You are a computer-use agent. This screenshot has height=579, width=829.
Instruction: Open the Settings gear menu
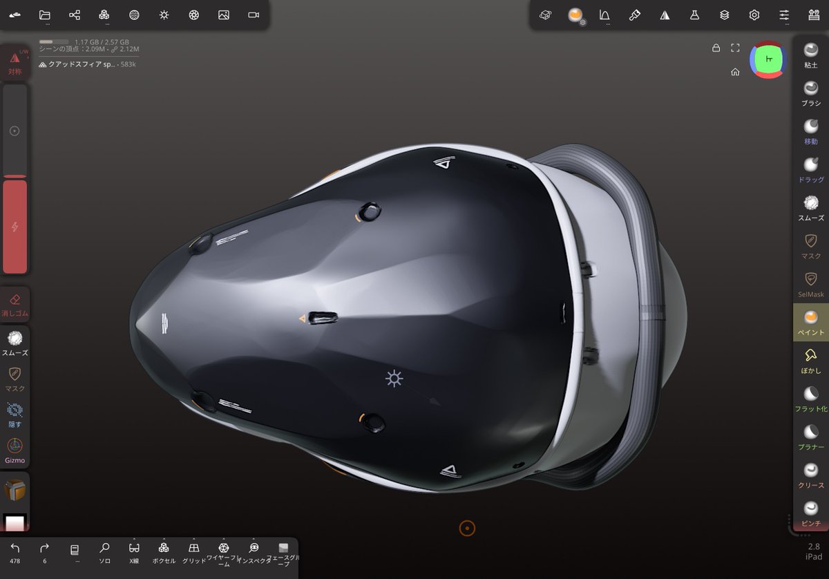[x=754, y=15]
